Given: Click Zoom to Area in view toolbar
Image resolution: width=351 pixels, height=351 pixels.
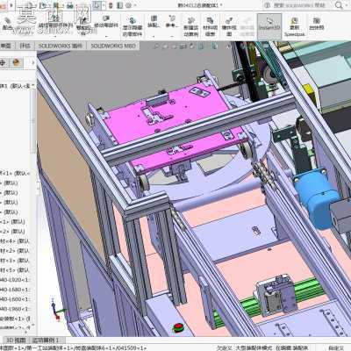Looking at the screenshot, I should click(165, 46).
